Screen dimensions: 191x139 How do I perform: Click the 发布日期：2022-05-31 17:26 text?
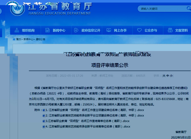pyautogui.click(x=65, y=76)
